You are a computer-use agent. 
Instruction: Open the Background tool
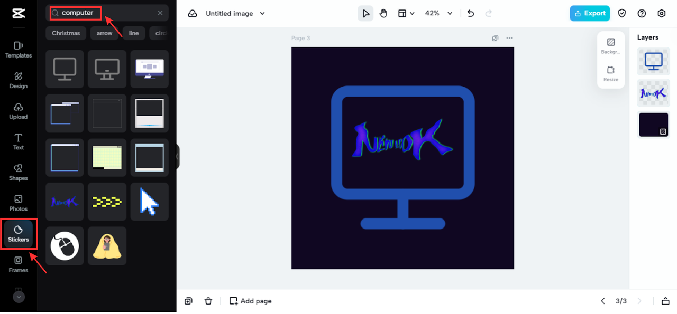pos(611,46)
